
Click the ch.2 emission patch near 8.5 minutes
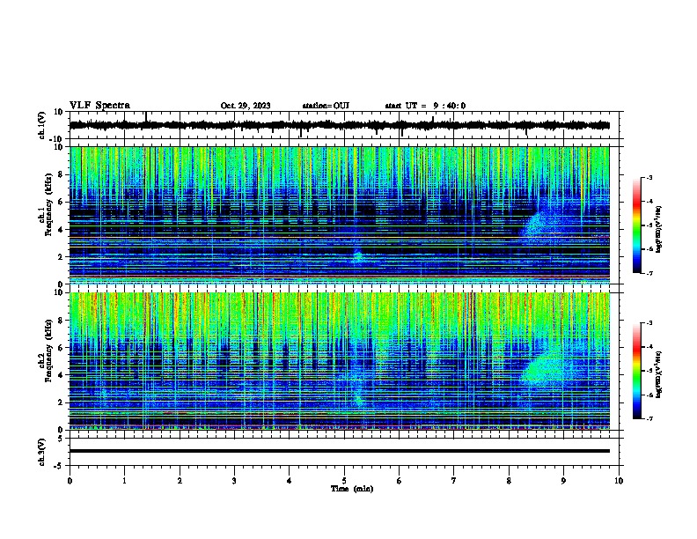click(x=542, y=367)
